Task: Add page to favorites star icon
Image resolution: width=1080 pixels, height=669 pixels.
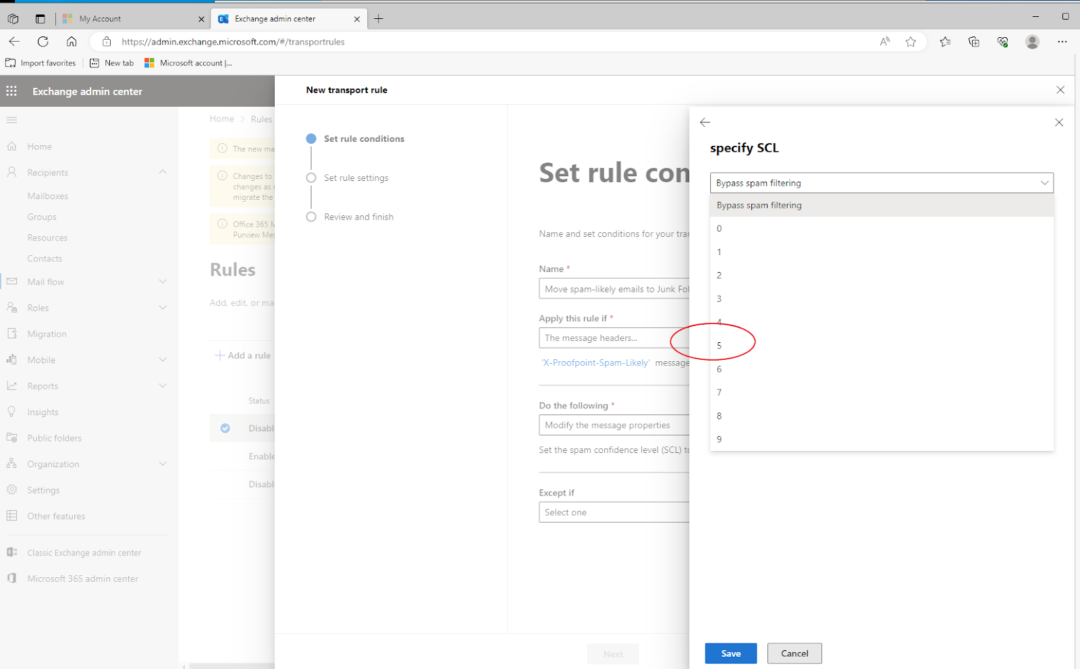Action: (x=911, y=42)
